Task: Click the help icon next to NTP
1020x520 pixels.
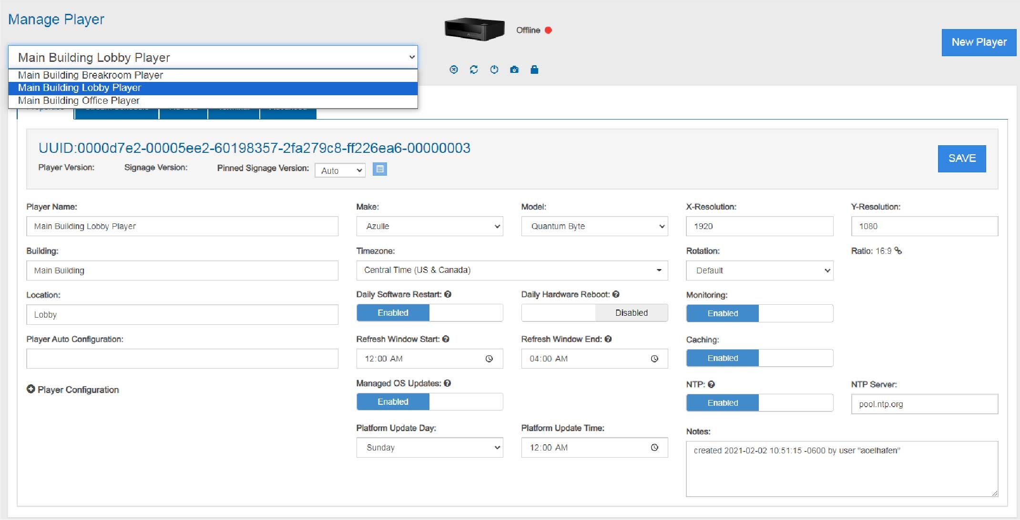Action: pyautogui.click(x=711, y=384)
